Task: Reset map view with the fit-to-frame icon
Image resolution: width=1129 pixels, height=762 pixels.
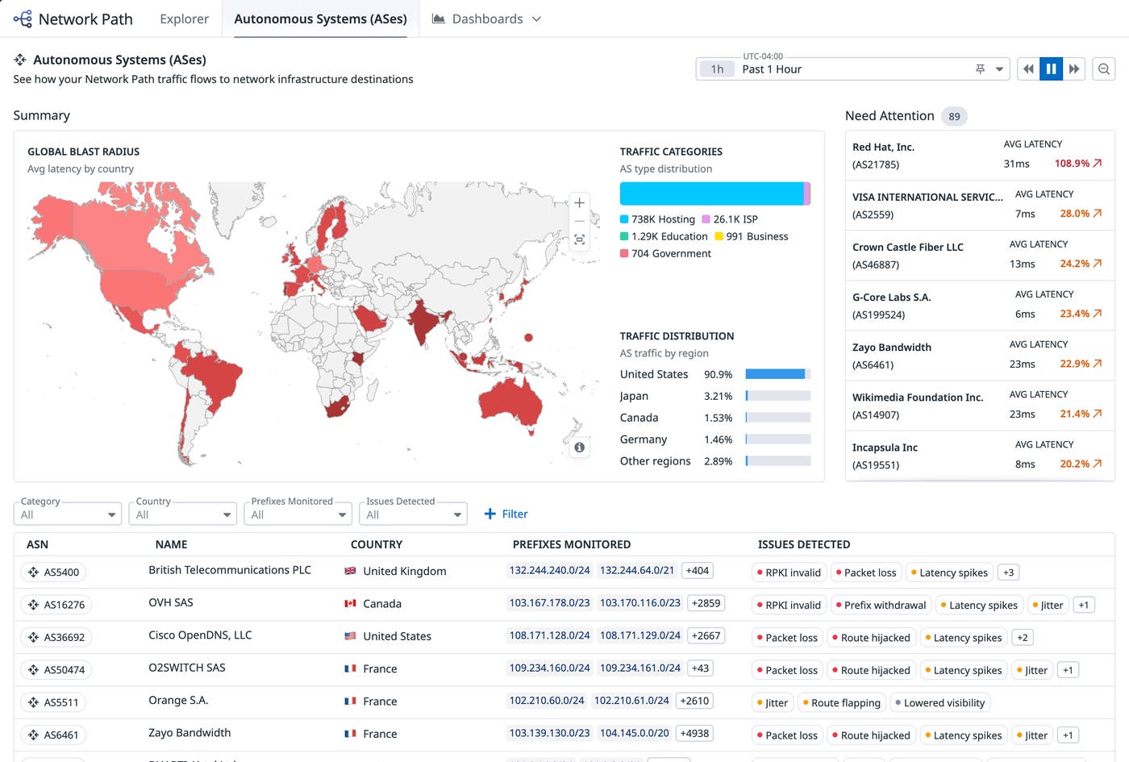Action: point(579,239)
